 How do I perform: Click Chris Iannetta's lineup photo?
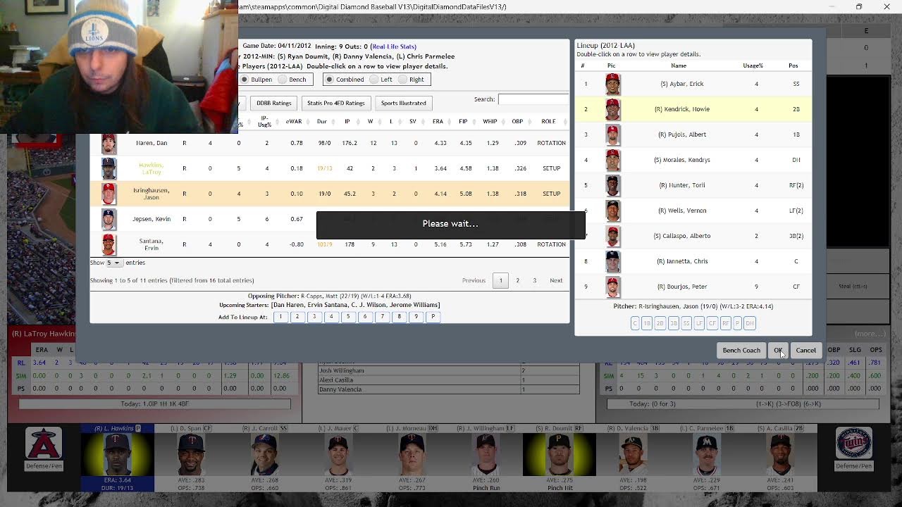pos(612,261)
